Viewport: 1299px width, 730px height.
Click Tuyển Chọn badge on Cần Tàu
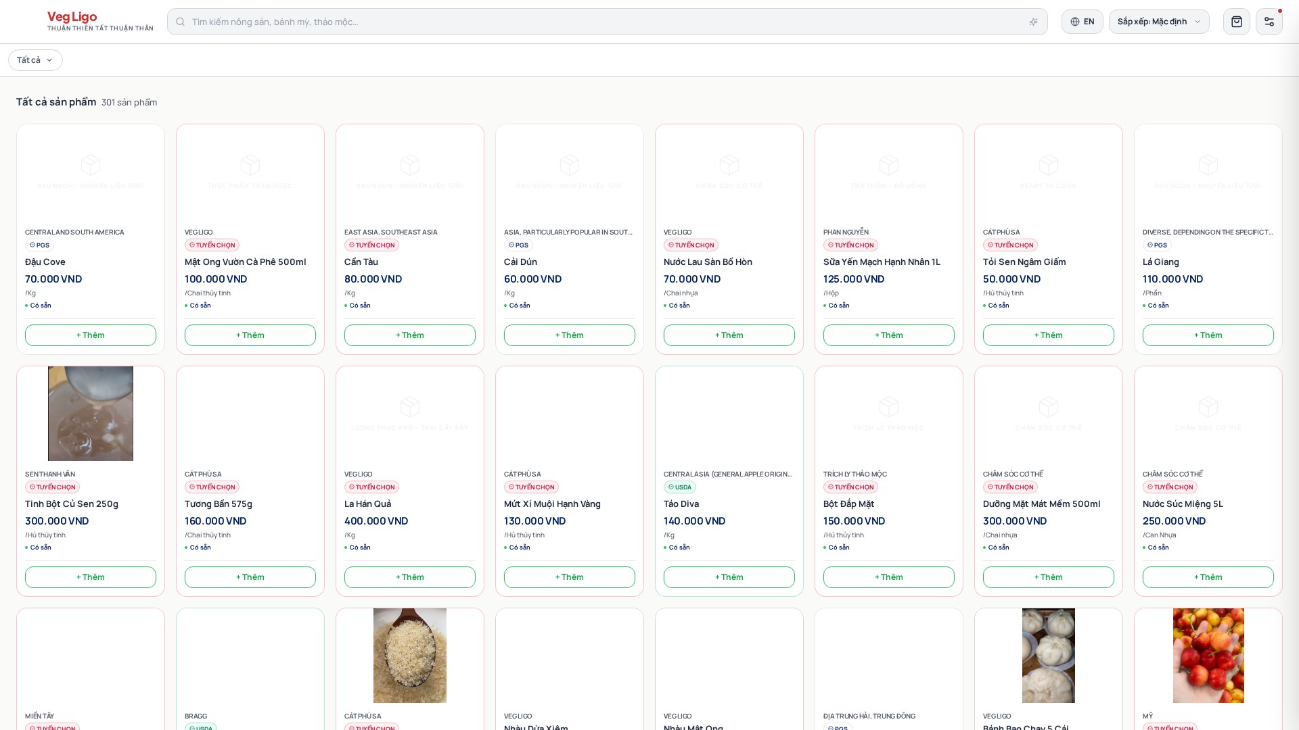371,245
